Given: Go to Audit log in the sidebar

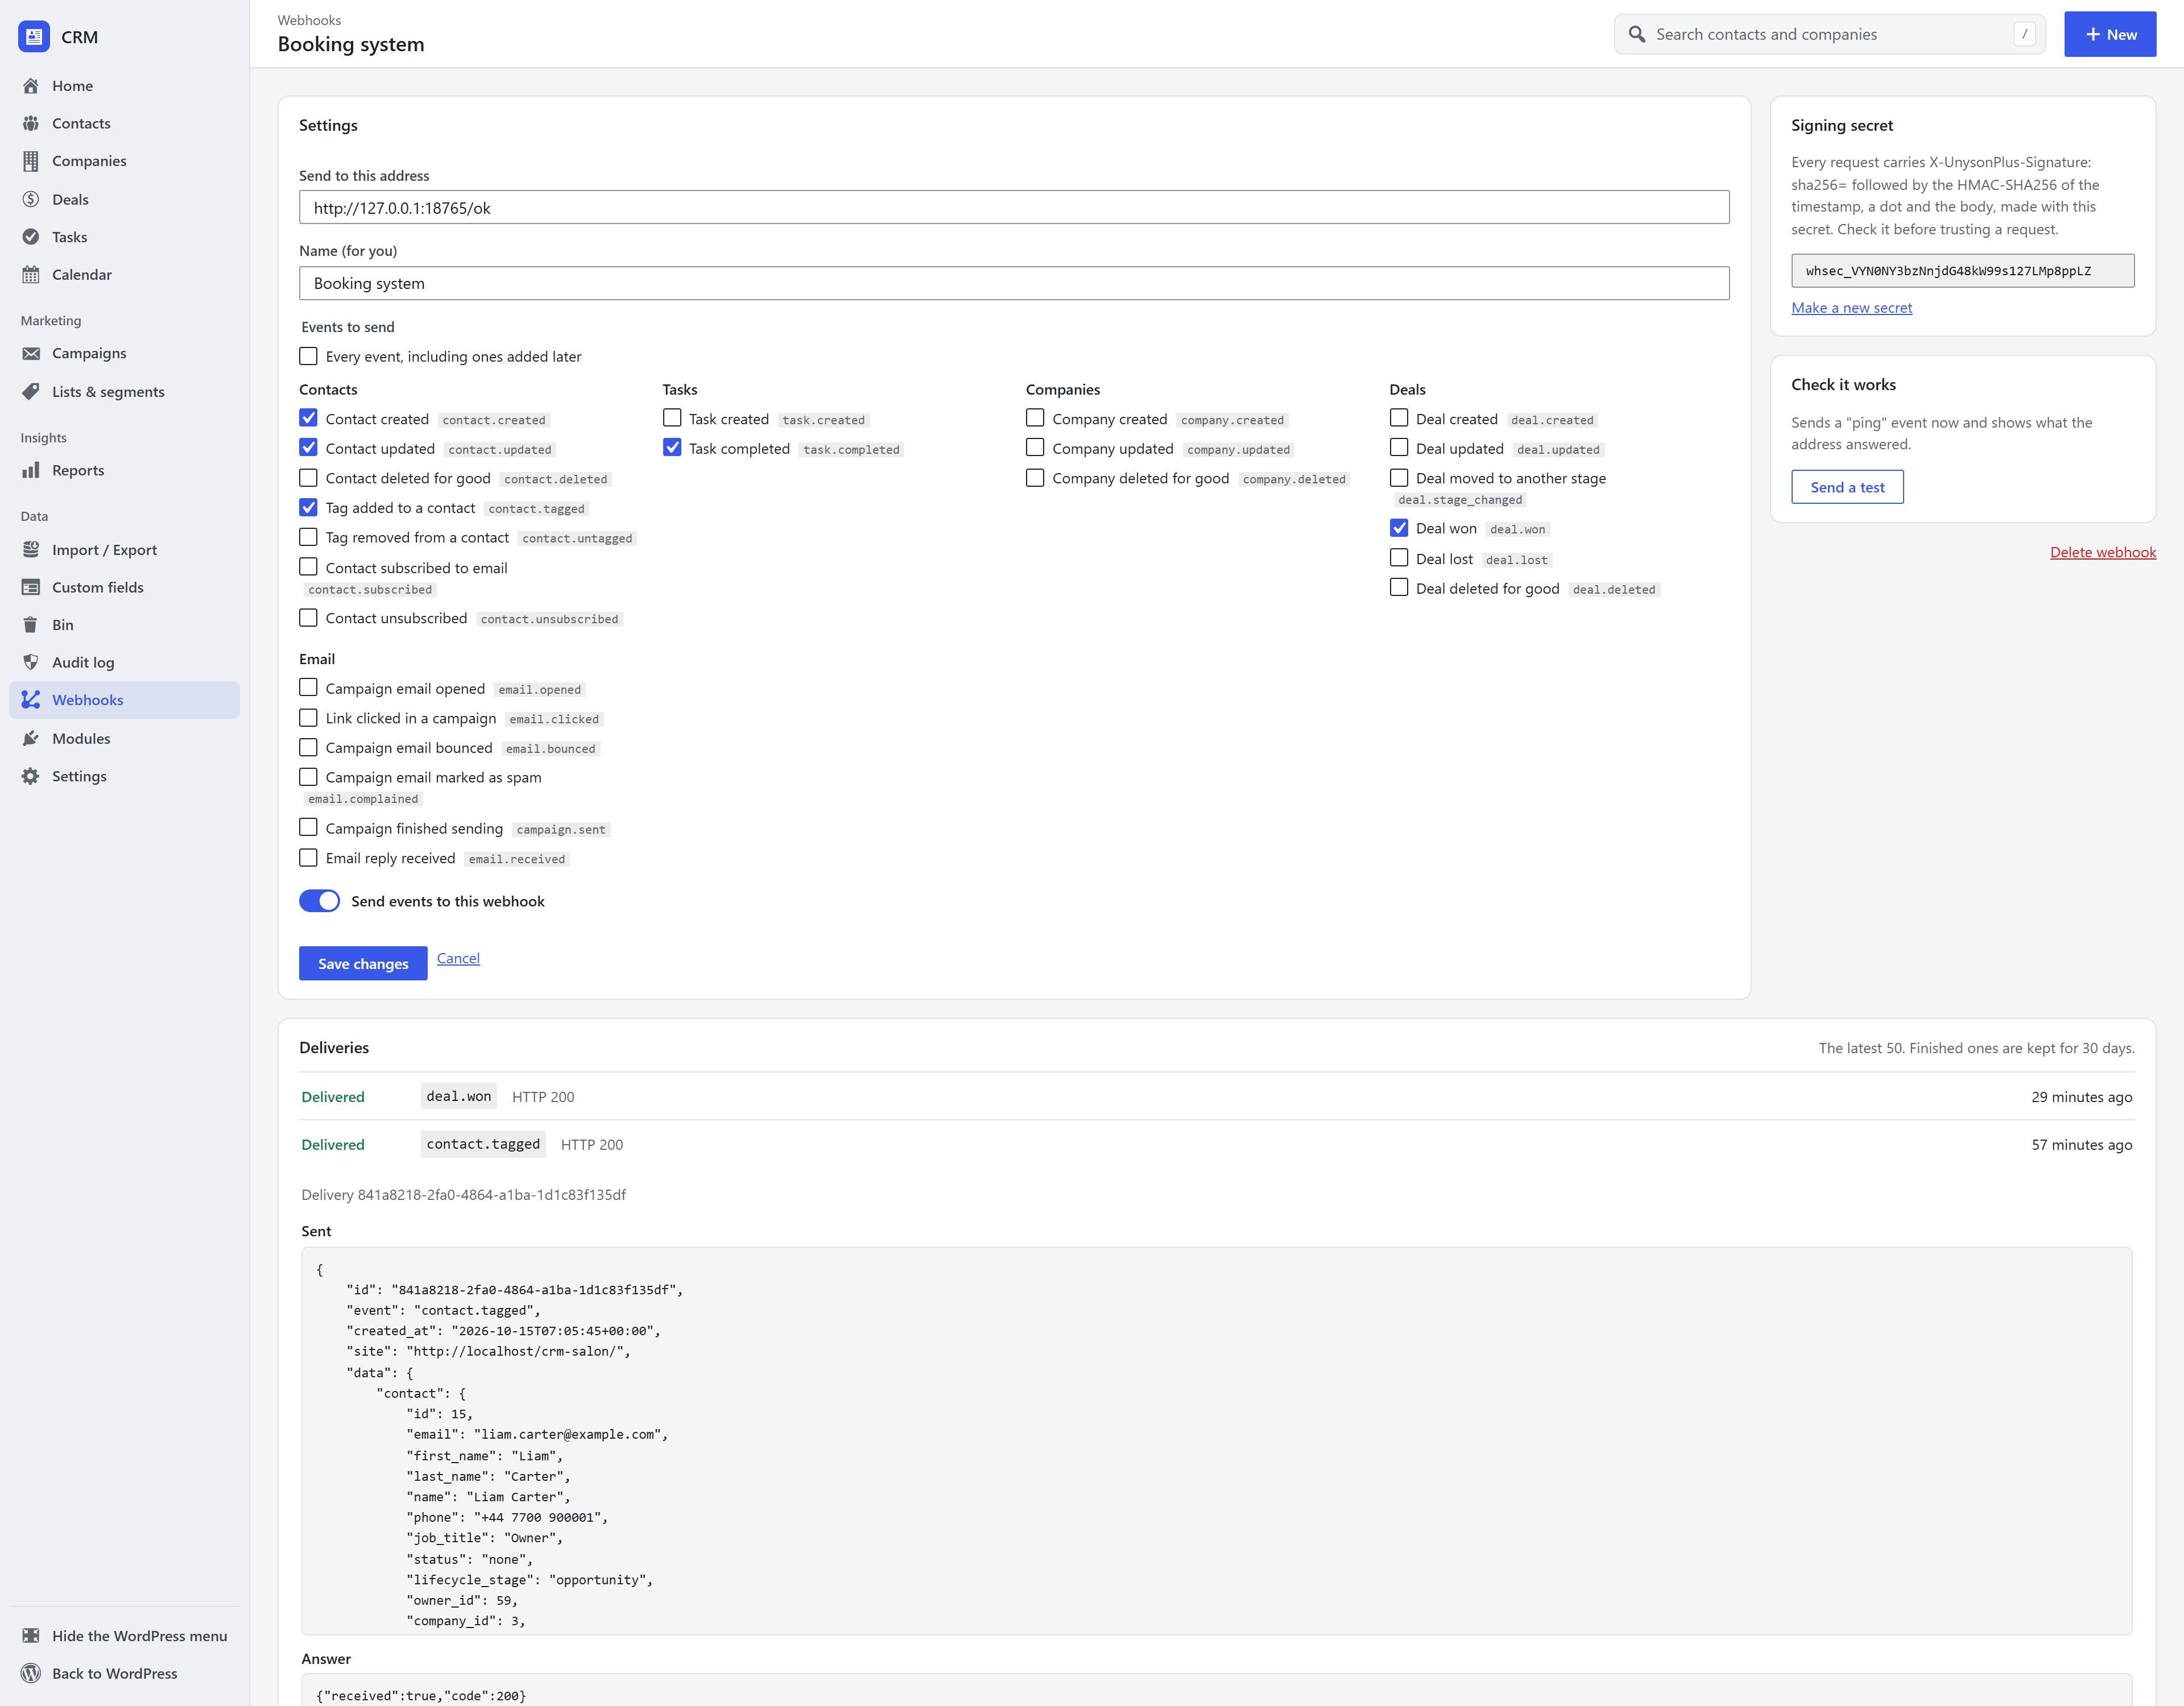Looking at the screenshot, I should tap(124, 662).
